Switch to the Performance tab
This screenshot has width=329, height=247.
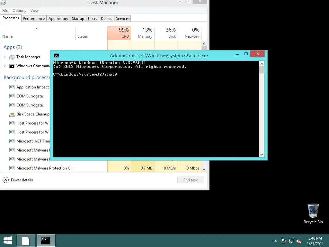33,18
